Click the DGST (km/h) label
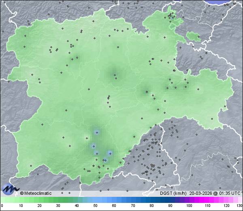Screen dimensions: 243x211 173,193
